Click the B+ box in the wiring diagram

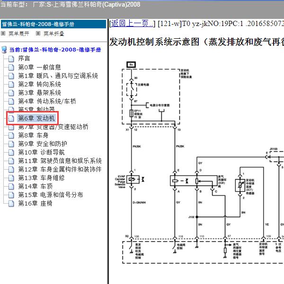coord(131,65)
